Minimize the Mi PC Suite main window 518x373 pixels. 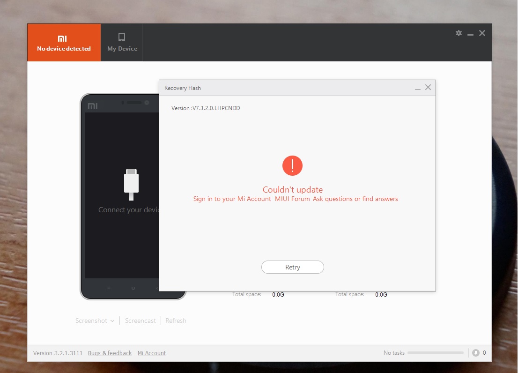[x=470, y=34]
